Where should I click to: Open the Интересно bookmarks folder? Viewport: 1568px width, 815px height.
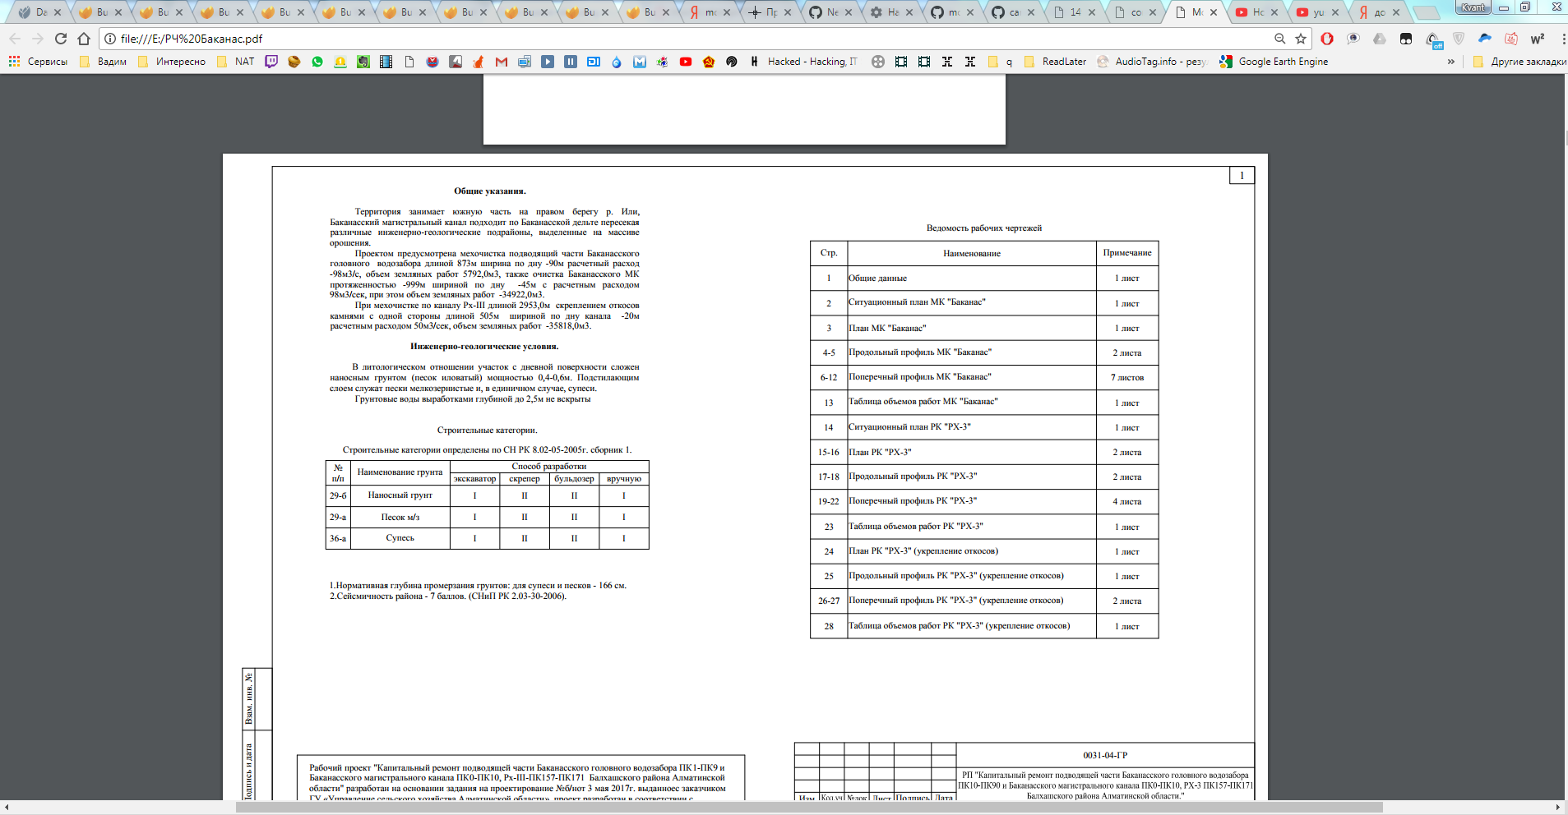172,62
